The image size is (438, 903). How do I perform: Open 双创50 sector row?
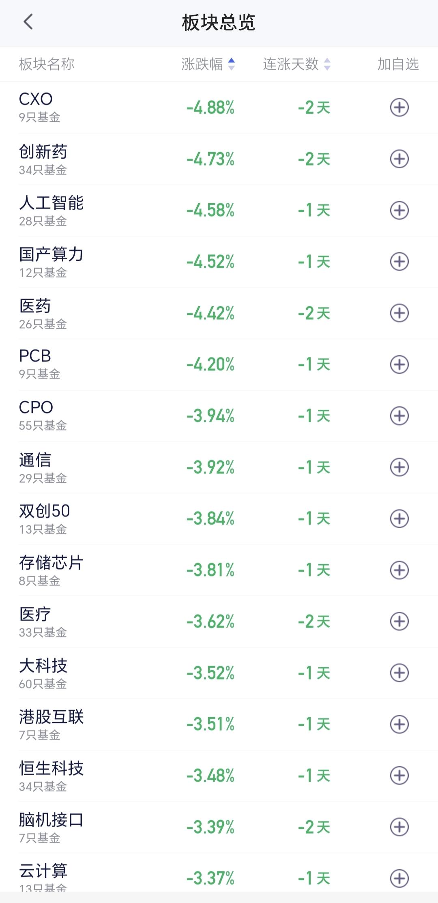[219, 518]
